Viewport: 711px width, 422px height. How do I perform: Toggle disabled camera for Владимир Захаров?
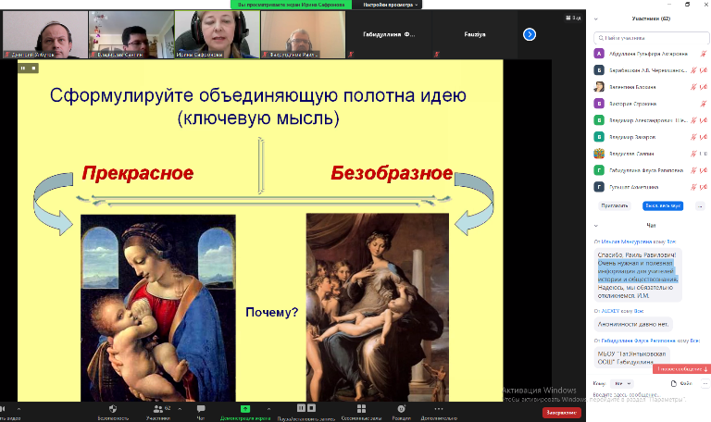704,137
